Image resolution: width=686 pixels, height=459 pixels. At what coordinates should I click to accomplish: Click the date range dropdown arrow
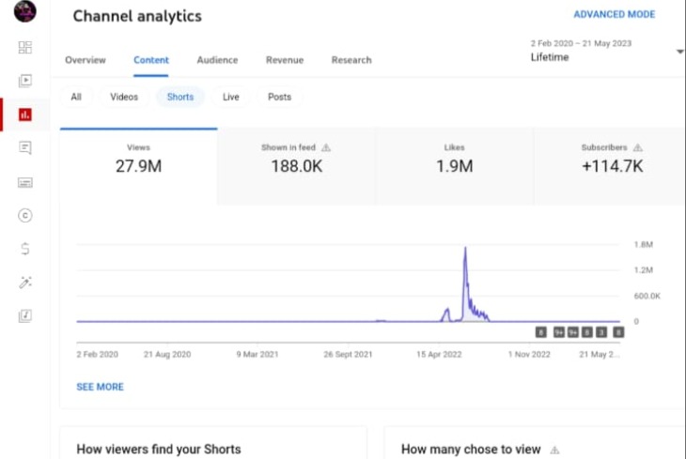point(680,52)
